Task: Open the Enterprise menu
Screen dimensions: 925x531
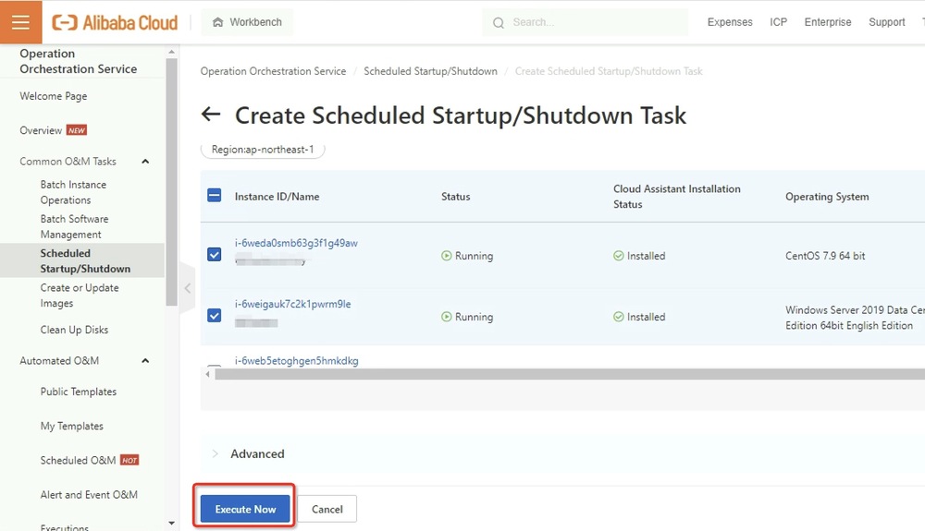Action: tap(828, 22)
